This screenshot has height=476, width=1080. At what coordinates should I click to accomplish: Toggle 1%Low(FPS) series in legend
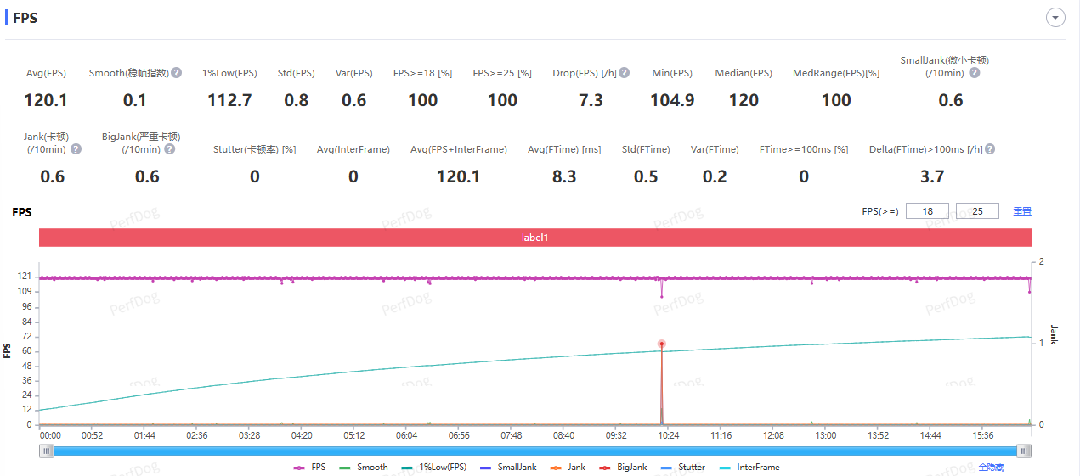click(434, 468)
